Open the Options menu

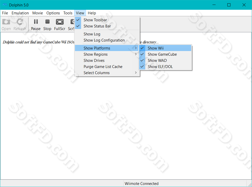(53, 13)
